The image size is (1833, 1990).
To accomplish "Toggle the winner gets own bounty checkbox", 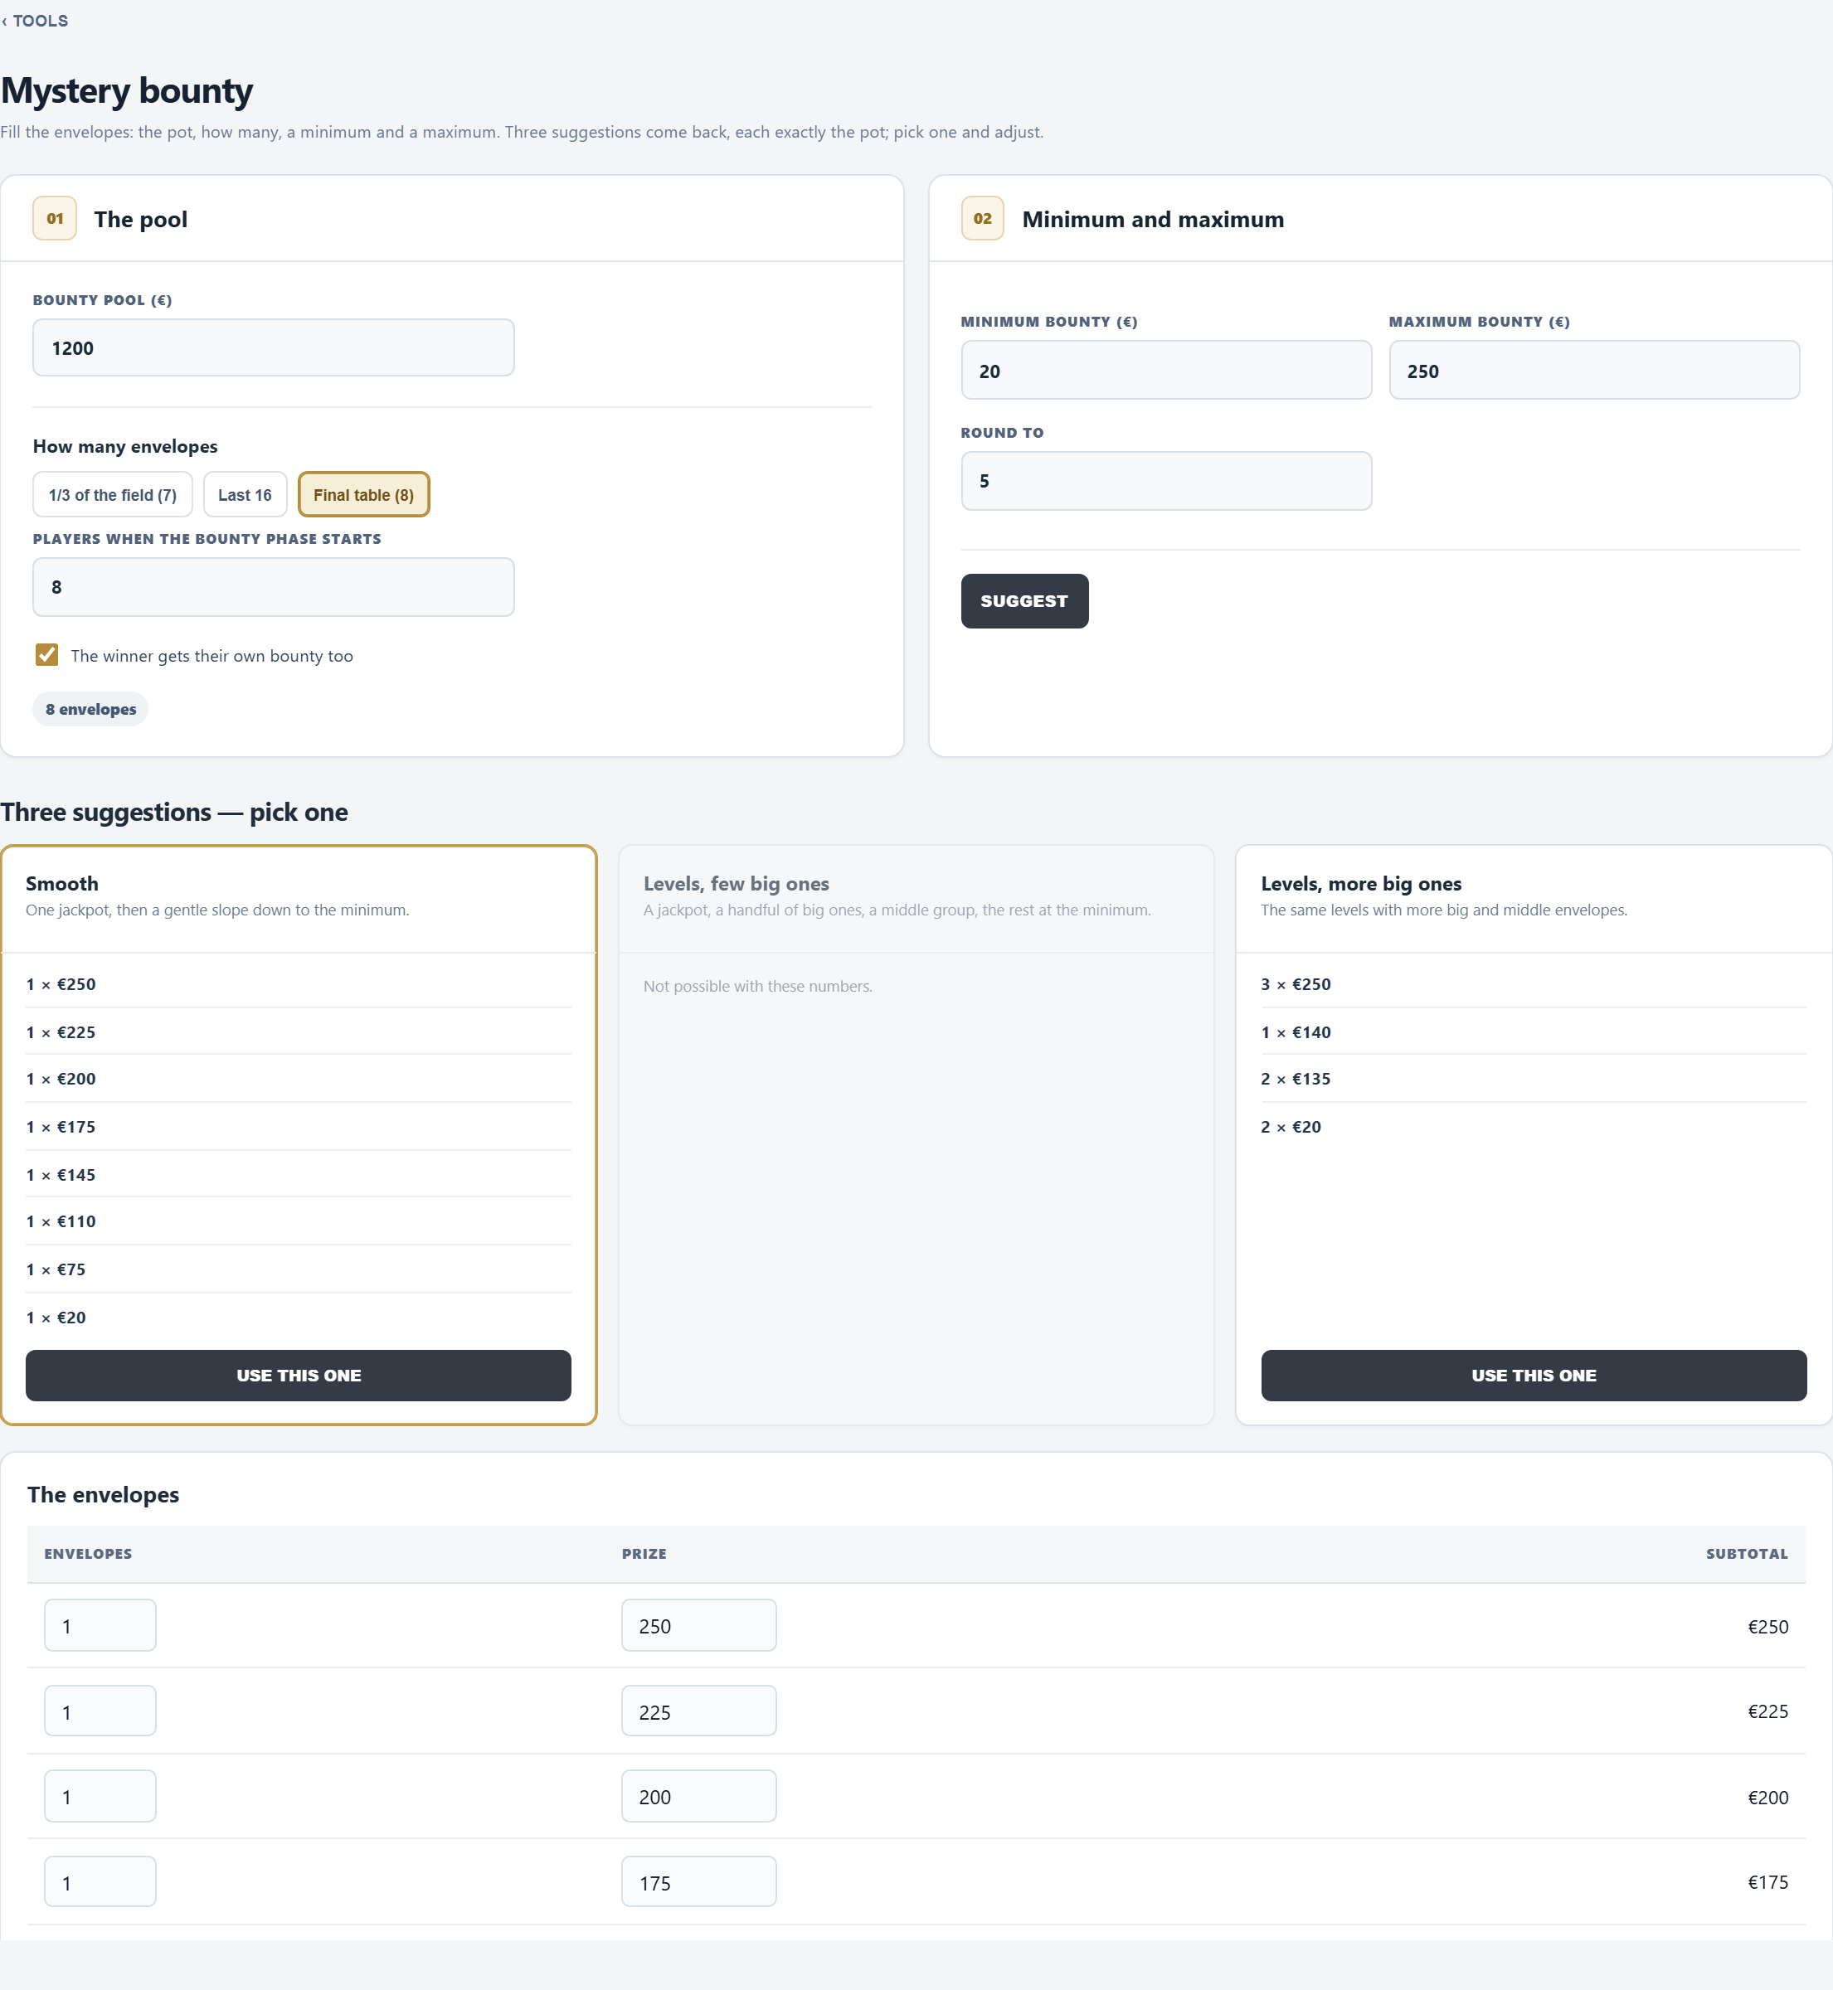I will (x=46, y=654).
